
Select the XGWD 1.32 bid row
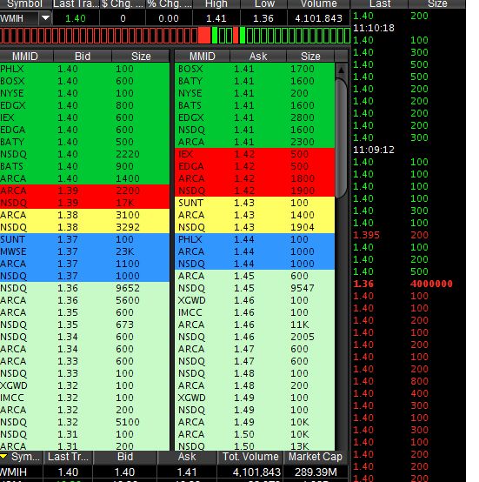point(84,385)
